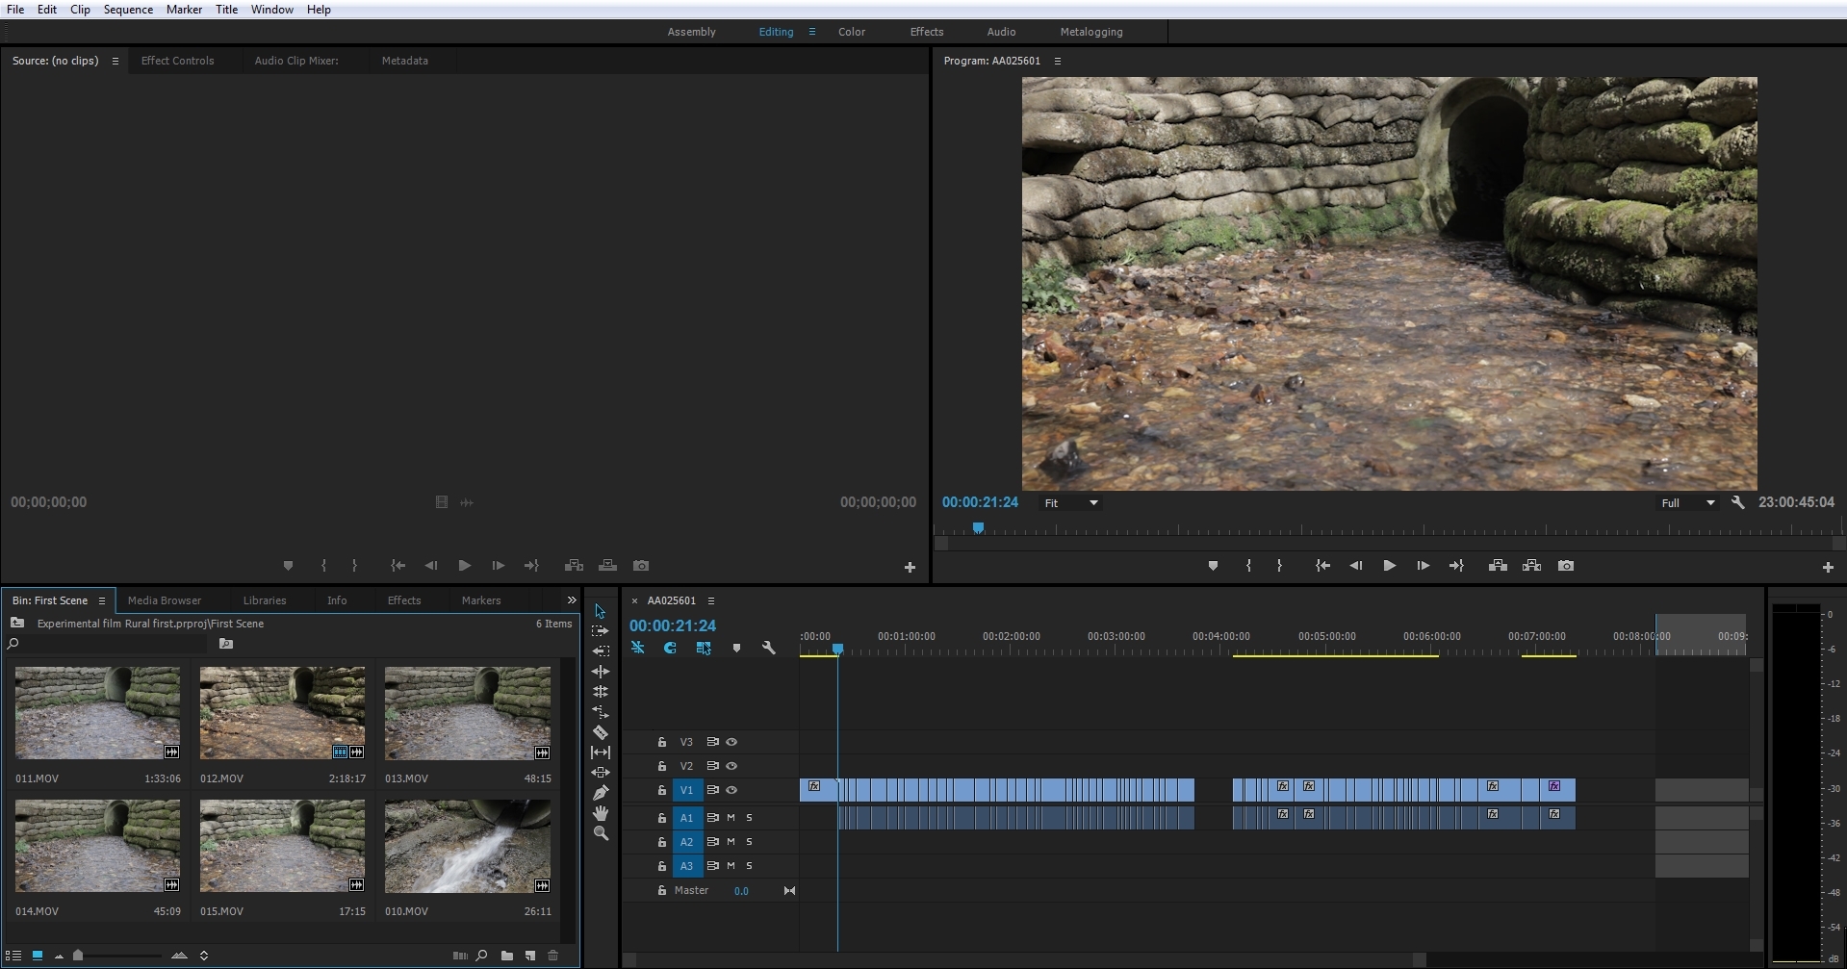Click Master track volume value 0.0
The image size is (1847, 969).
[741, 891]
